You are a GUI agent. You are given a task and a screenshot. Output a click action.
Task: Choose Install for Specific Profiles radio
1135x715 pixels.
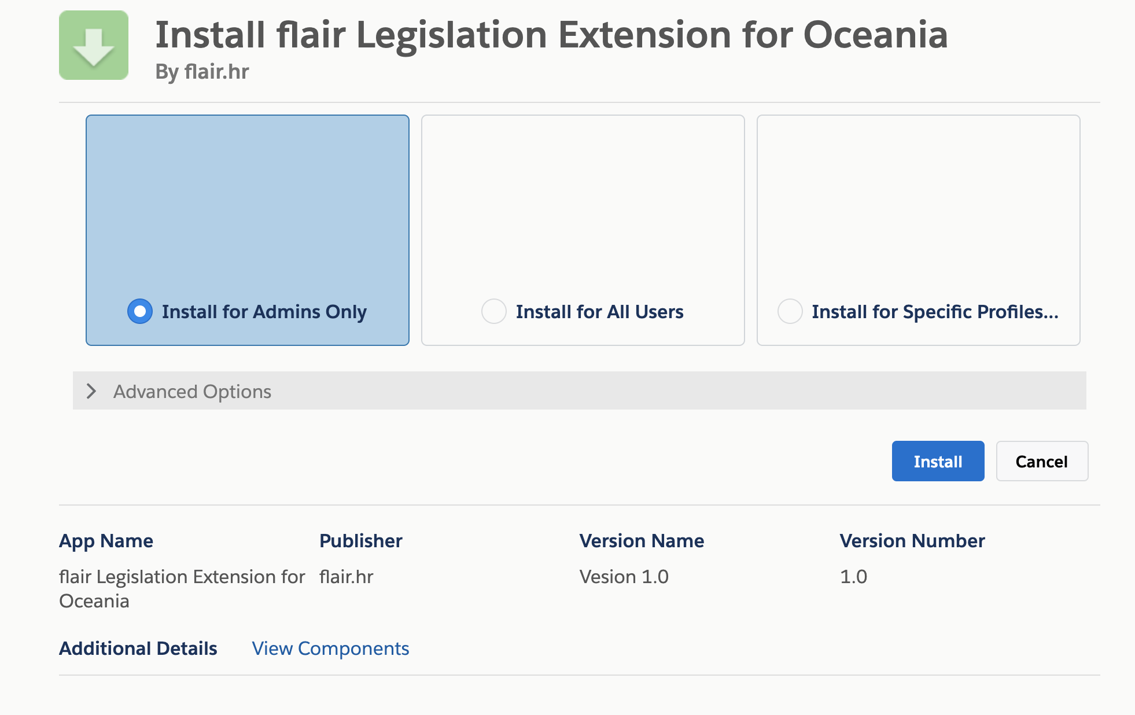click(790, 311)
